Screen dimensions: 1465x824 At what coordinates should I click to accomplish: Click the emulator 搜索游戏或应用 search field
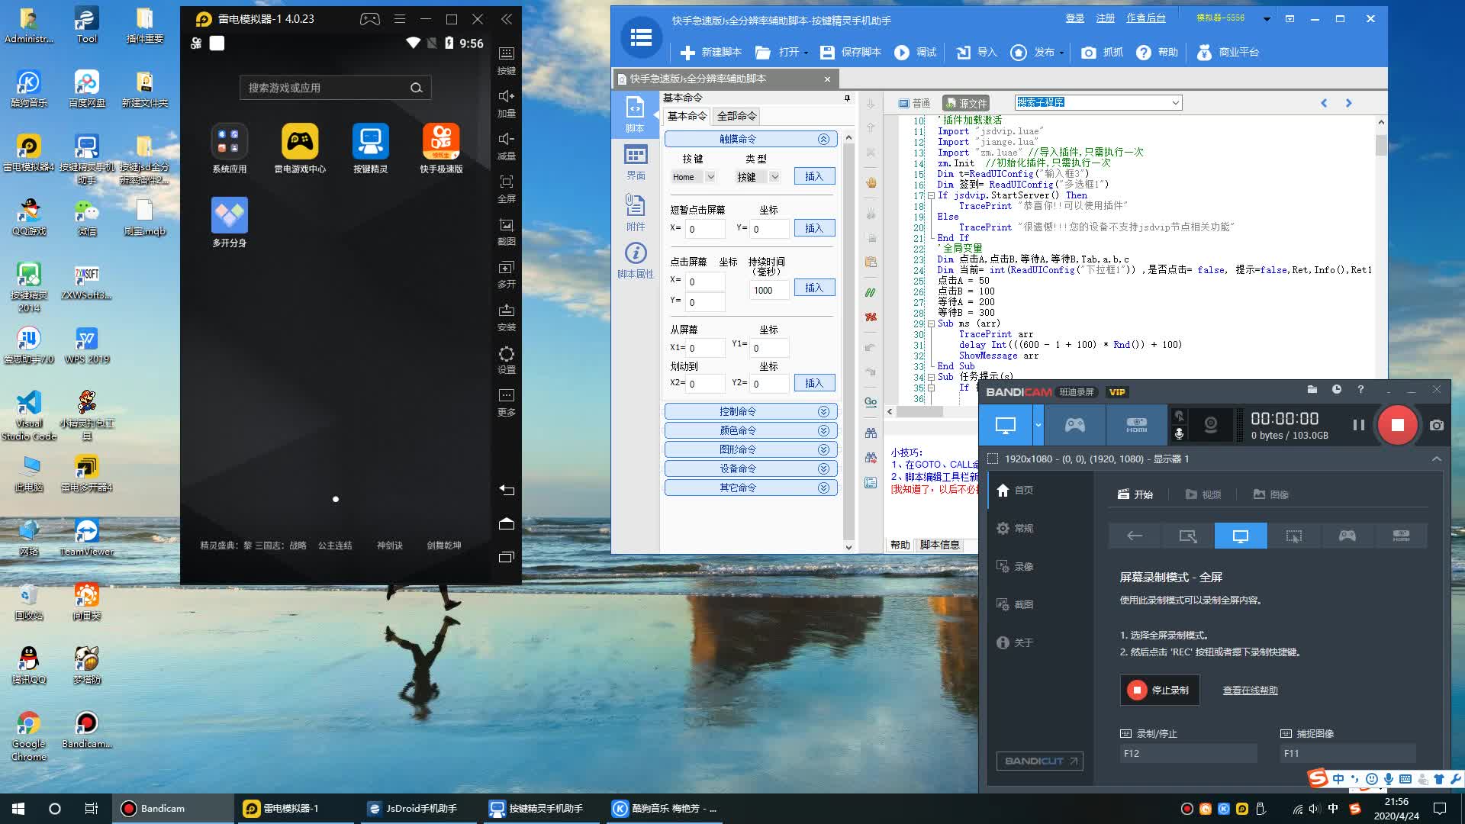coord(335,88)
